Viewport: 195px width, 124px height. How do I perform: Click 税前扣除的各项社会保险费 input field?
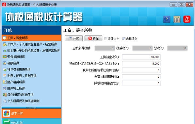(141, 70)
